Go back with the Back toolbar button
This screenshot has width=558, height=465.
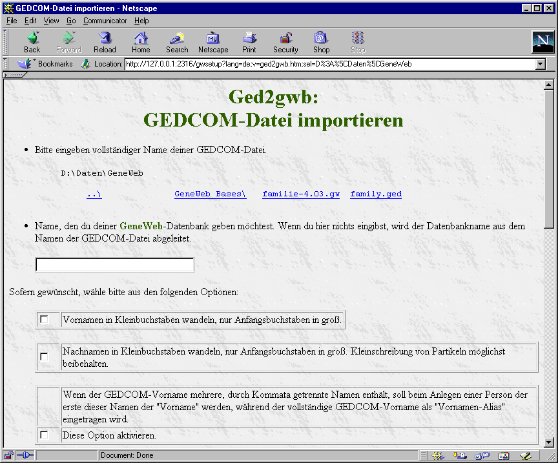point(32,43)
